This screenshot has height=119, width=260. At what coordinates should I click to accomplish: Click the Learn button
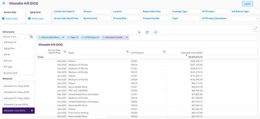(247, 4)
